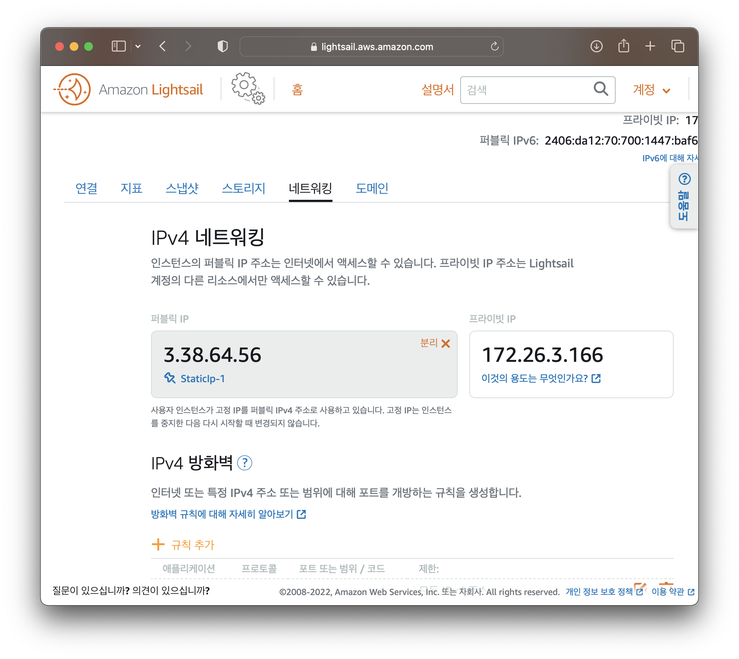
Task: Toggle the Safari sidebar
Action: [119, 47]
